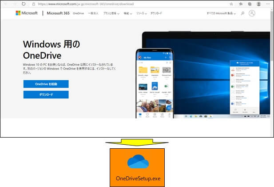The image size is (274, 187).
Task: Reload the page with the refresh icon
Action: tap(24, 4)
